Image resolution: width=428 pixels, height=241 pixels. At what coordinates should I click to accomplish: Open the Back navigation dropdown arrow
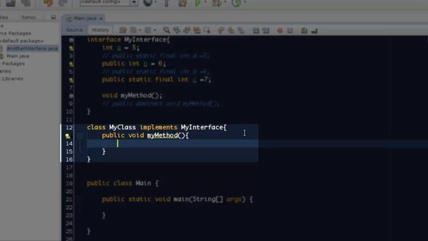[140, 30]
